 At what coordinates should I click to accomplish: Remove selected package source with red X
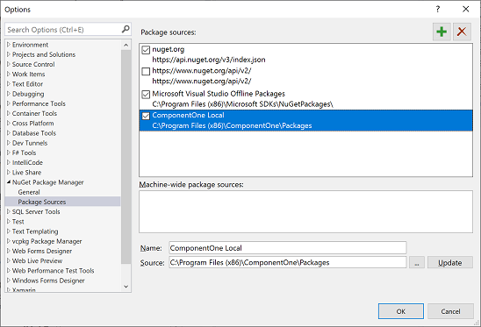[462, 32]
